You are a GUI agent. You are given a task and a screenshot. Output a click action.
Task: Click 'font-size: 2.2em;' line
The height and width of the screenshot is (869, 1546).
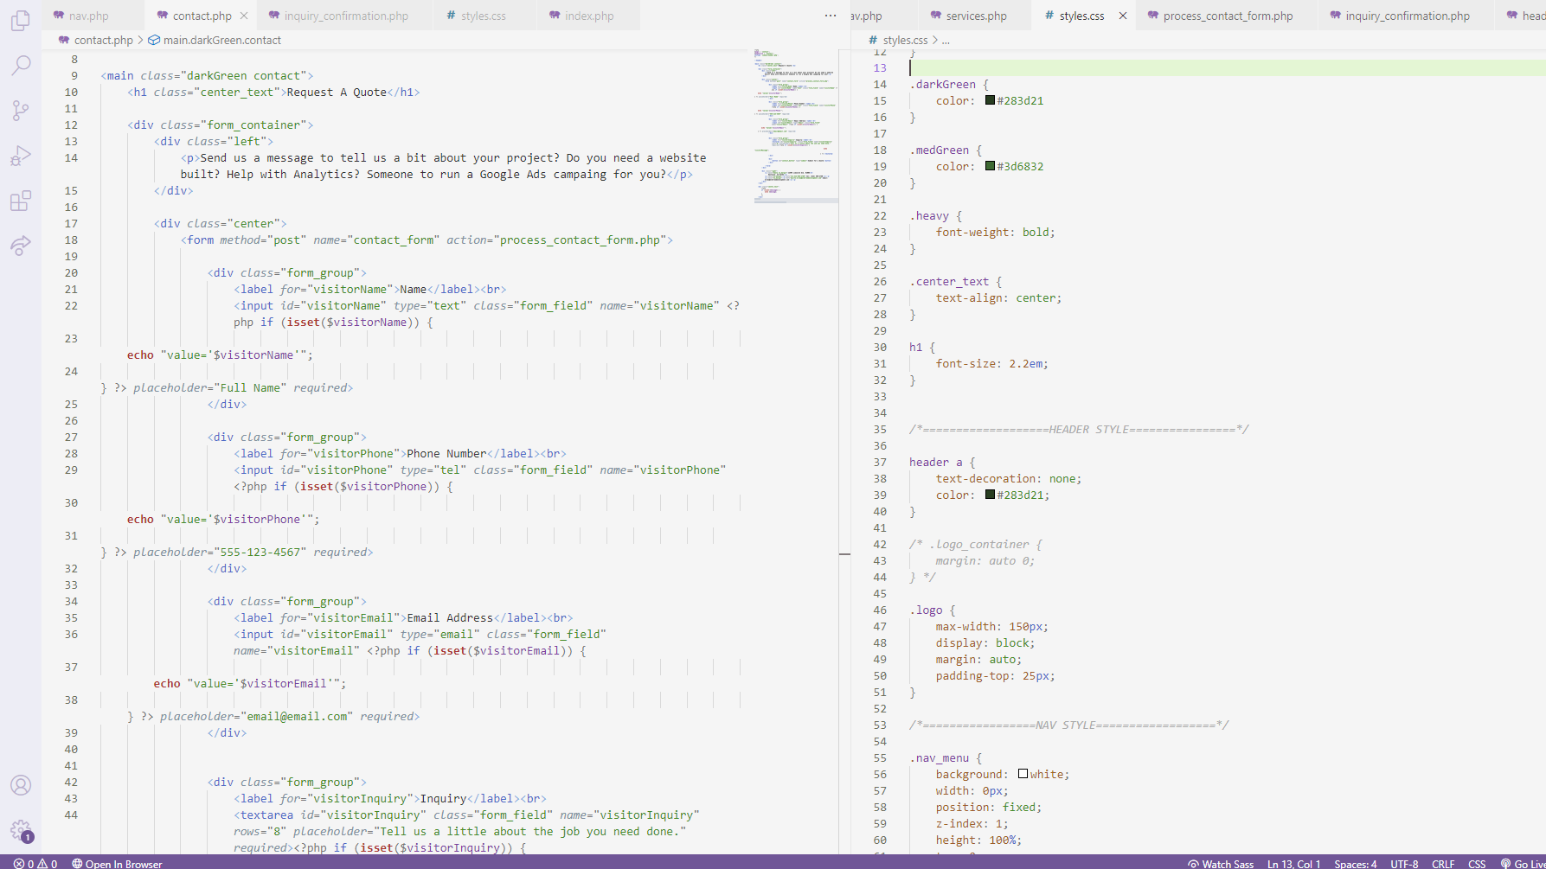pyautogui.click(x=991, y=363)
